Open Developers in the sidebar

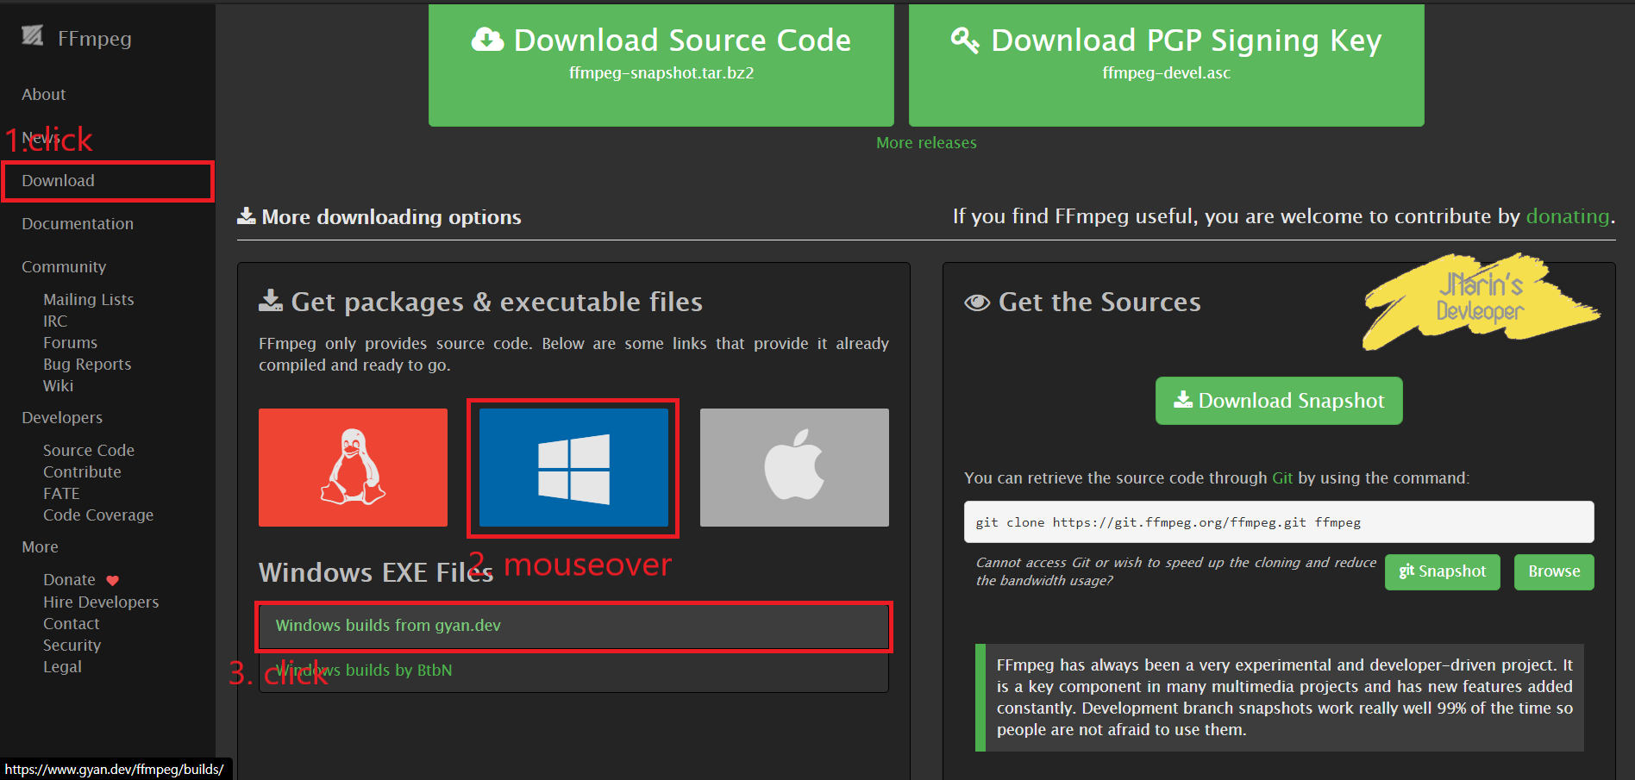62,418
